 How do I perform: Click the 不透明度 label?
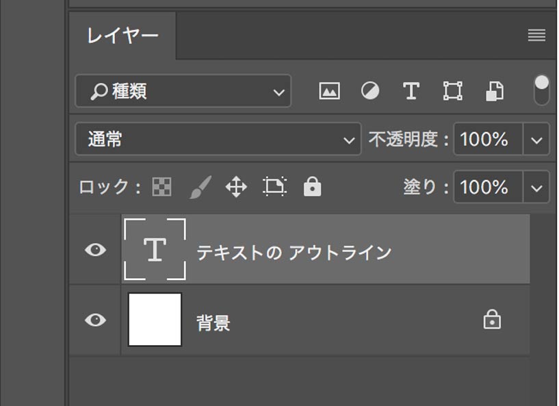point(408,139)
